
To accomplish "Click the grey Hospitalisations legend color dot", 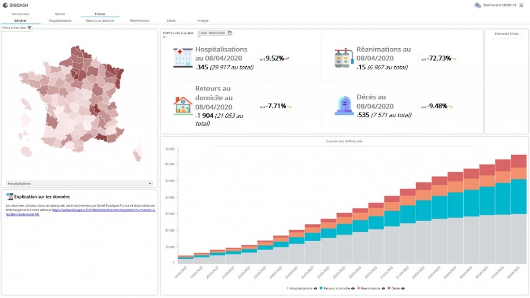I will coord(288,289).
